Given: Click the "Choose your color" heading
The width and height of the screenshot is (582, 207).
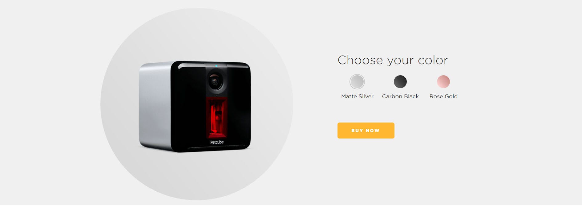Looking at the screenshot, I should pyautogui.click(x=393, y=60).
